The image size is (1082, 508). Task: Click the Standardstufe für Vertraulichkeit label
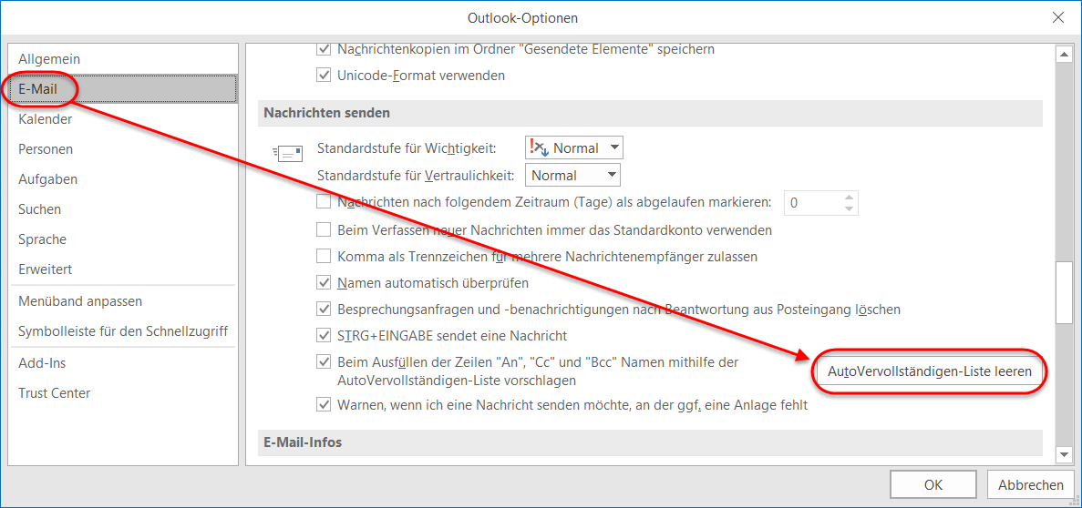tap(416, 175)
